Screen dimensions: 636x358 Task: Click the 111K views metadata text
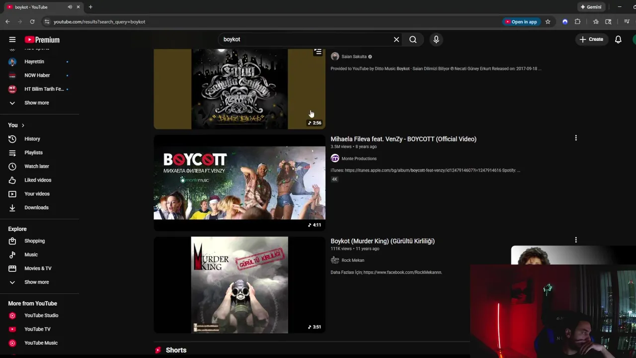[341, 249]
